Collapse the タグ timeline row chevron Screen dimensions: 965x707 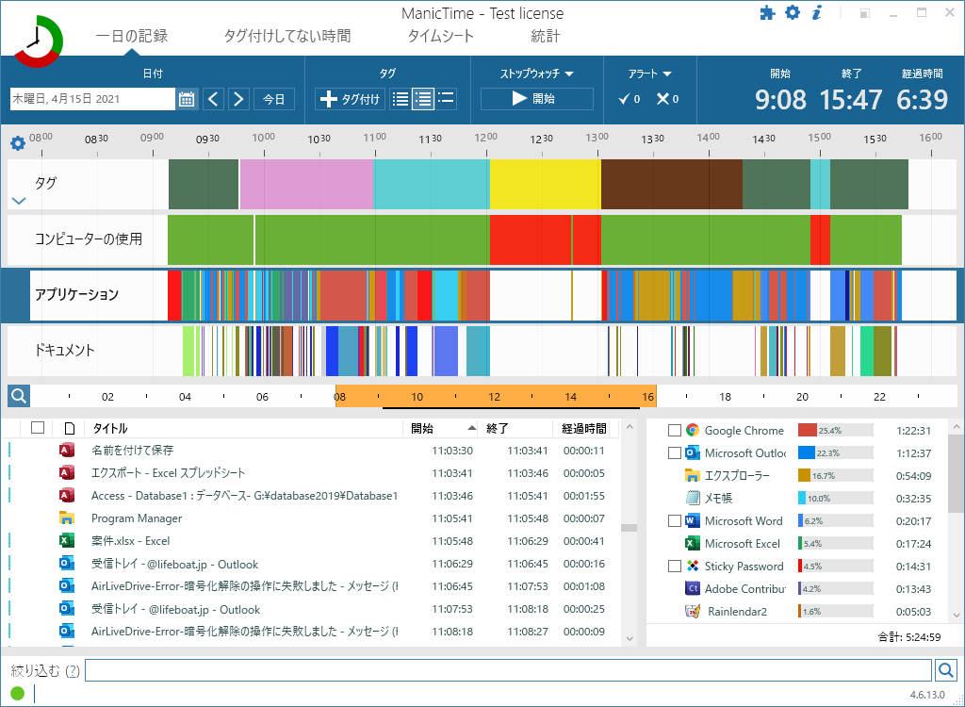[x=18, y=200]
